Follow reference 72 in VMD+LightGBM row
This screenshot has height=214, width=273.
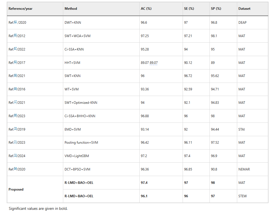tap(15, 155)
